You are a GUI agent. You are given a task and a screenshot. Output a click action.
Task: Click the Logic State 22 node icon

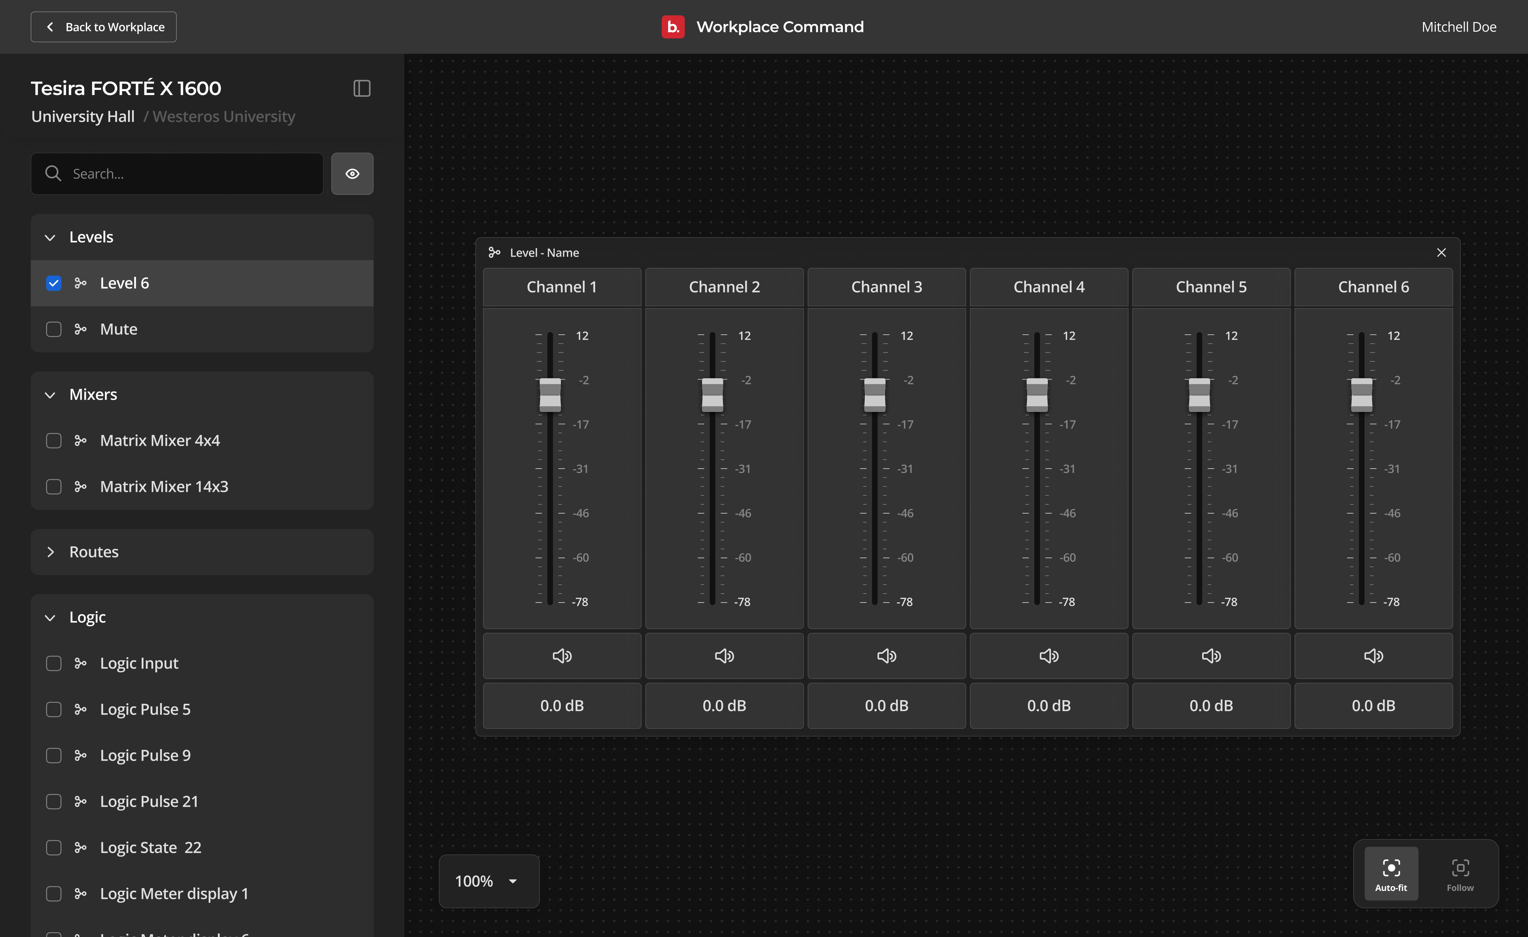[x=81, y=847]
